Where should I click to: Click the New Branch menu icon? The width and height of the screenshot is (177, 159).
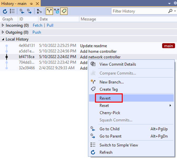coord(93,82)
